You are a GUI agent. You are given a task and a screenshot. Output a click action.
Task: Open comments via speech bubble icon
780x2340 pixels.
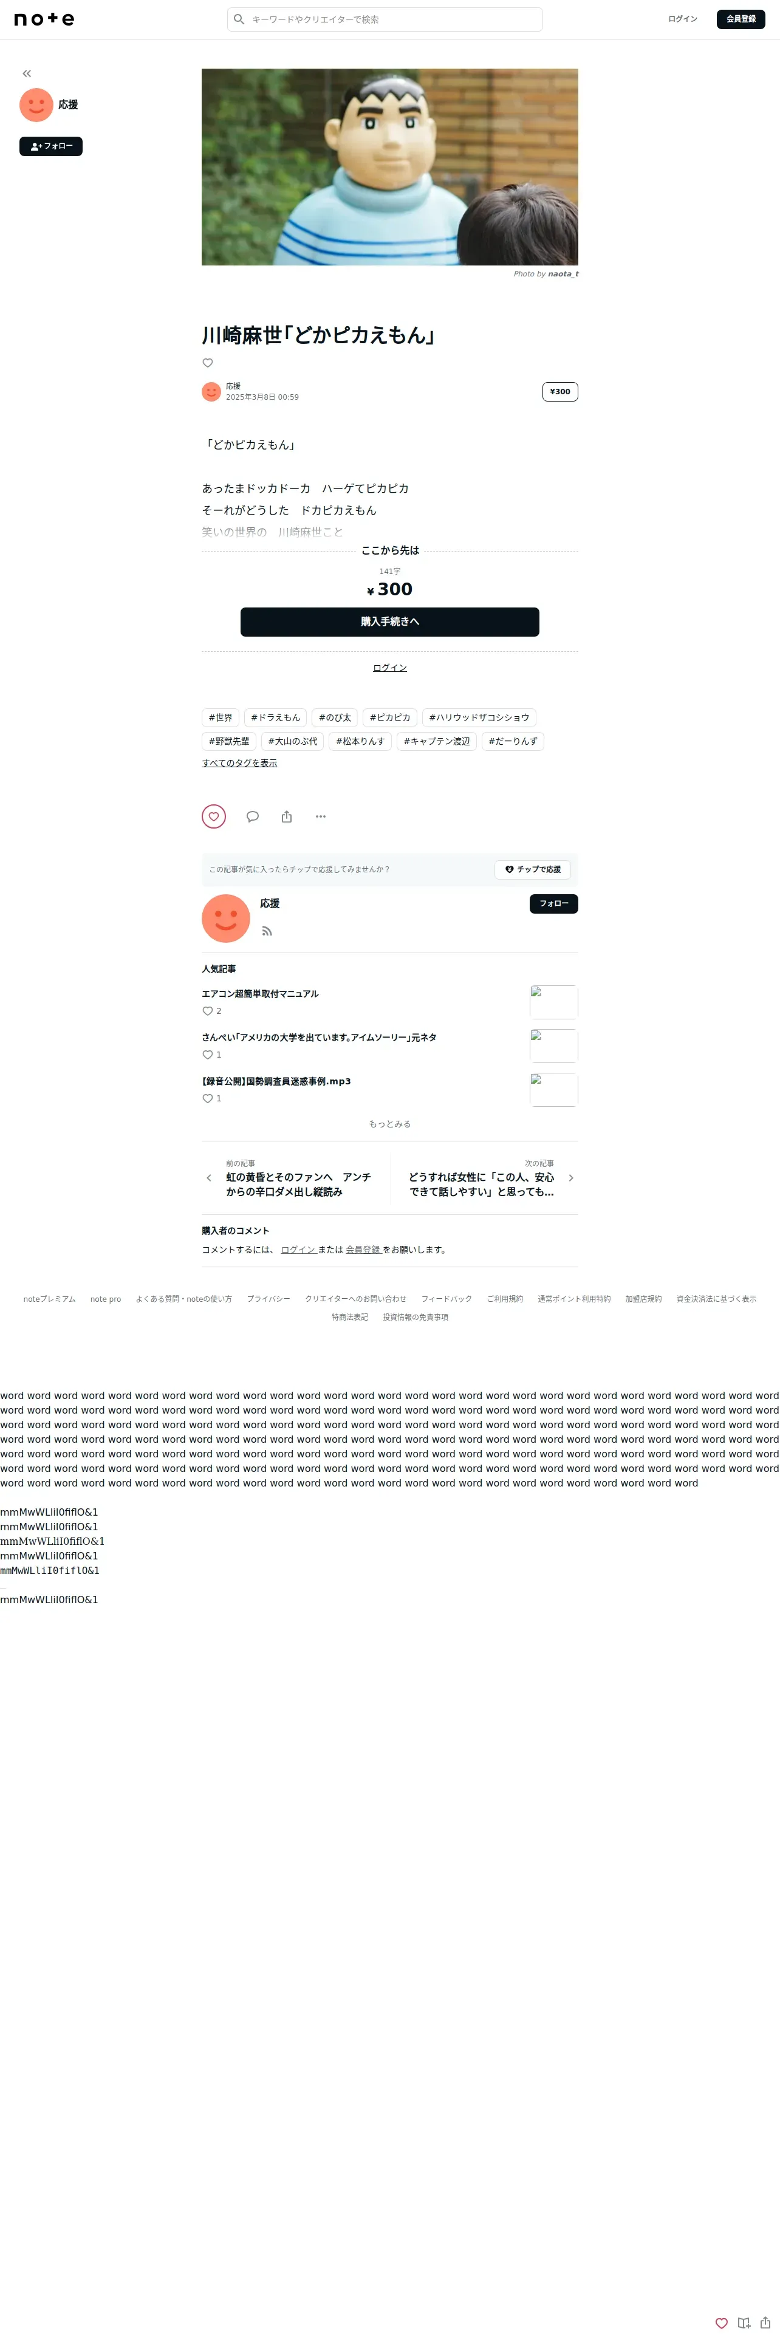click(x=253, y=816)
